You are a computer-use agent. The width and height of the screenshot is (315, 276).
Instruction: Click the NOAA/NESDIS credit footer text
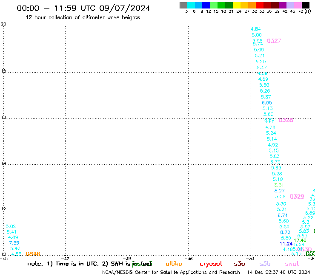click(x=171, y=273)
